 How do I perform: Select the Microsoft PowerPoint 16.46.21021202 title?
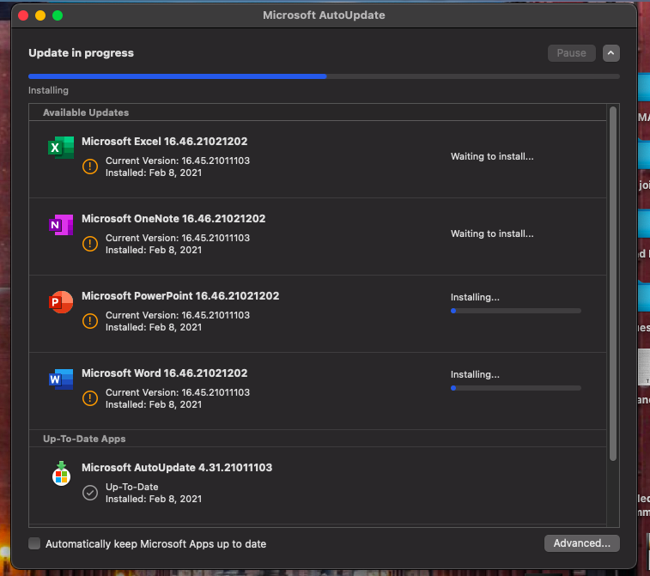[x=180, y=296]
